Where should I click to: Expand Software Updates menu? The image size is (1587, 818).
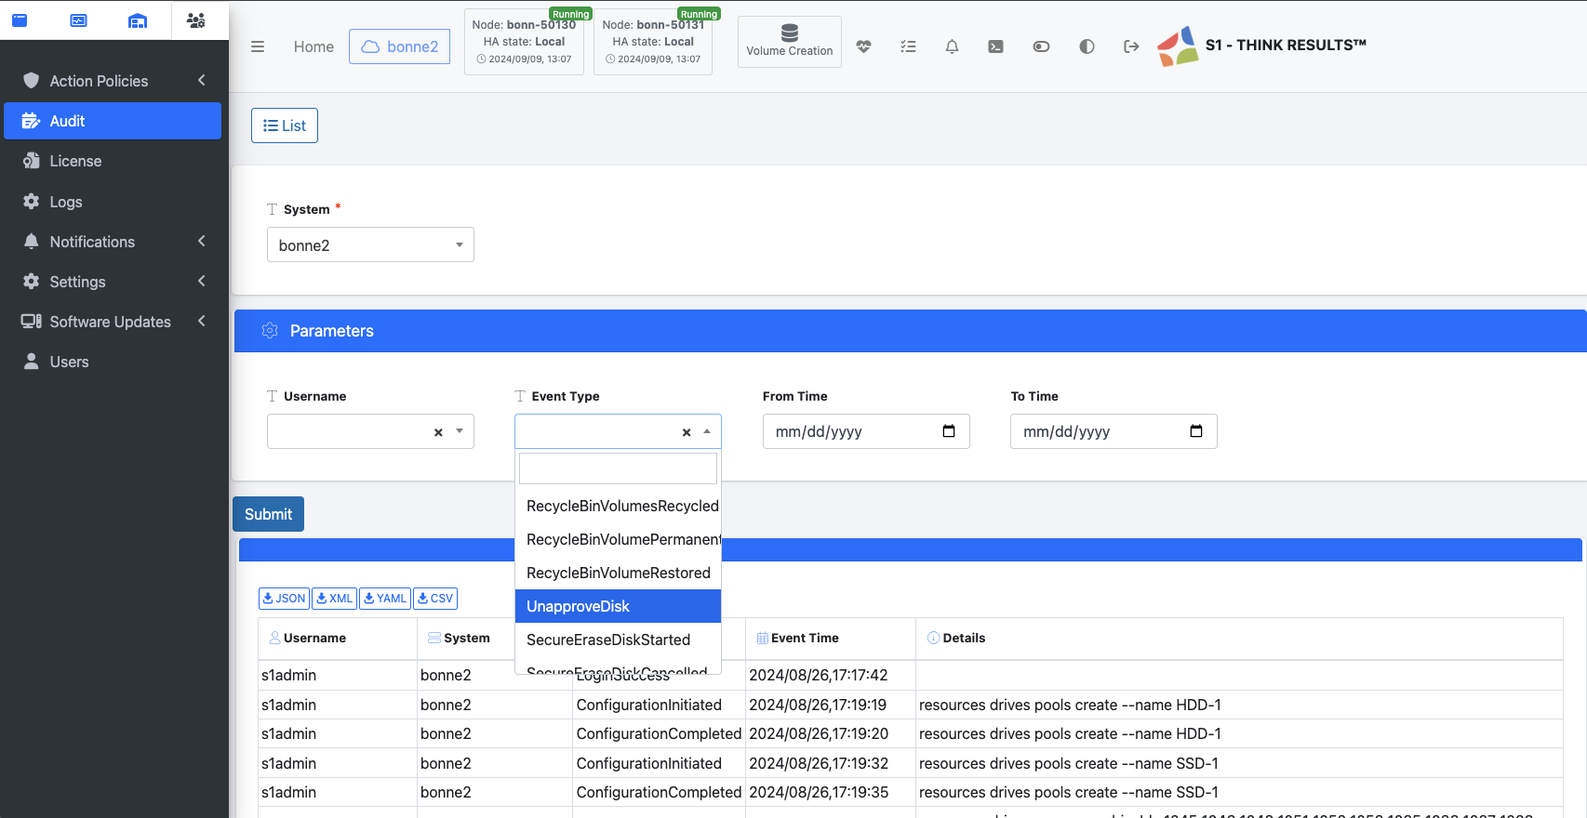(x=113, y=322)
